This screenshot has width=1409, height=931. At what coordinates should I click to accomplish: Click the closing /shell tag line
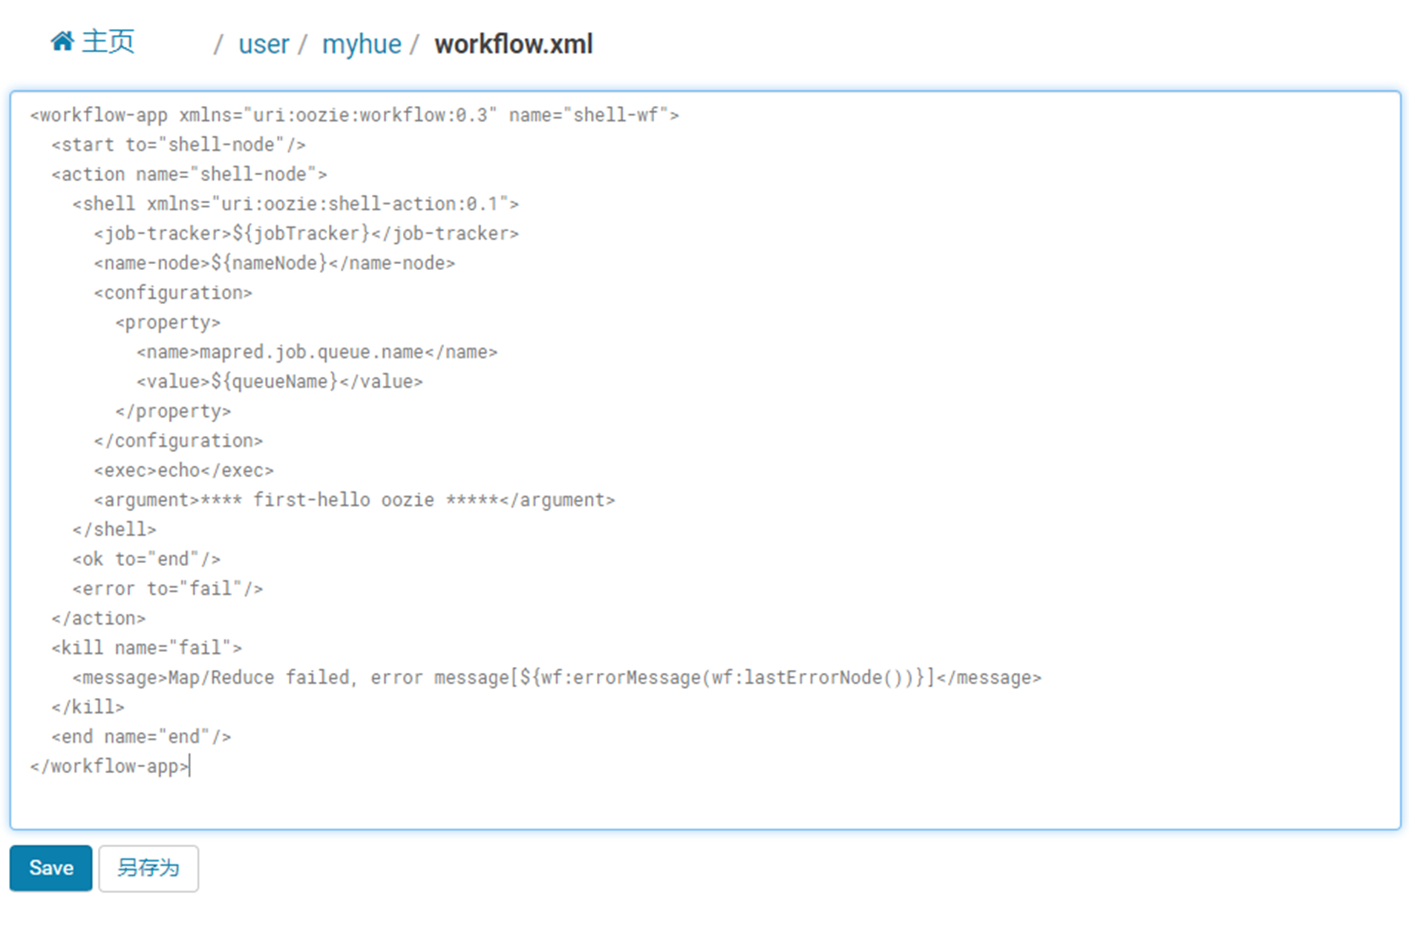tap(114, 530)
